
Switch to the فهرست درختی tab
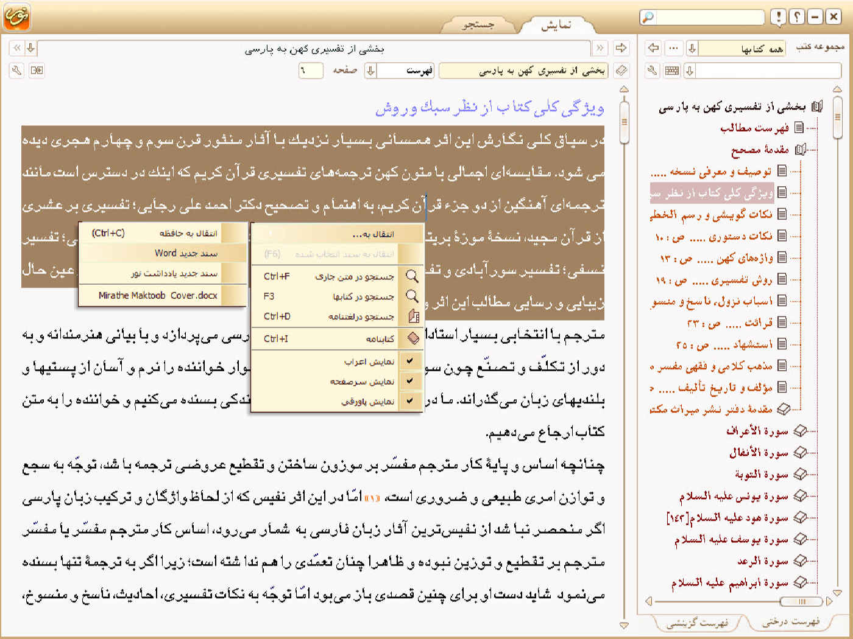[791, 622]
